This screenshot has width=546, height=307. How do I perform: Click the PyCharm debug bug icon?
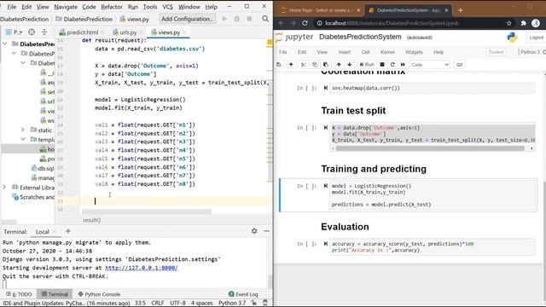237,19
